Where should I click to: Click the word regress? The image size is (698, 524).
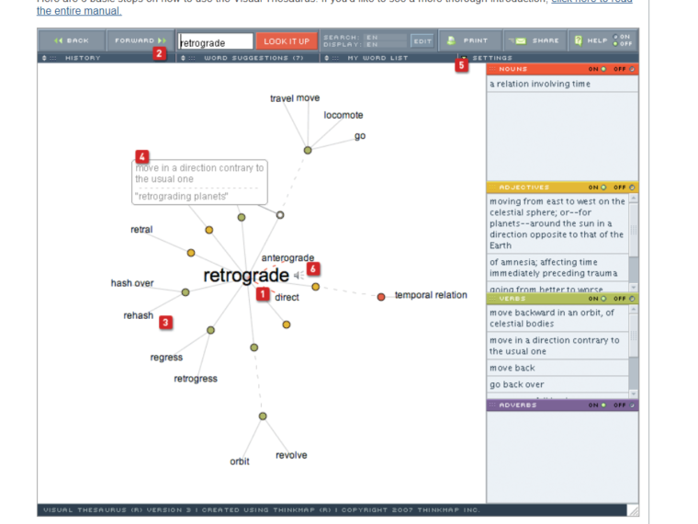(x=166, y=358)
